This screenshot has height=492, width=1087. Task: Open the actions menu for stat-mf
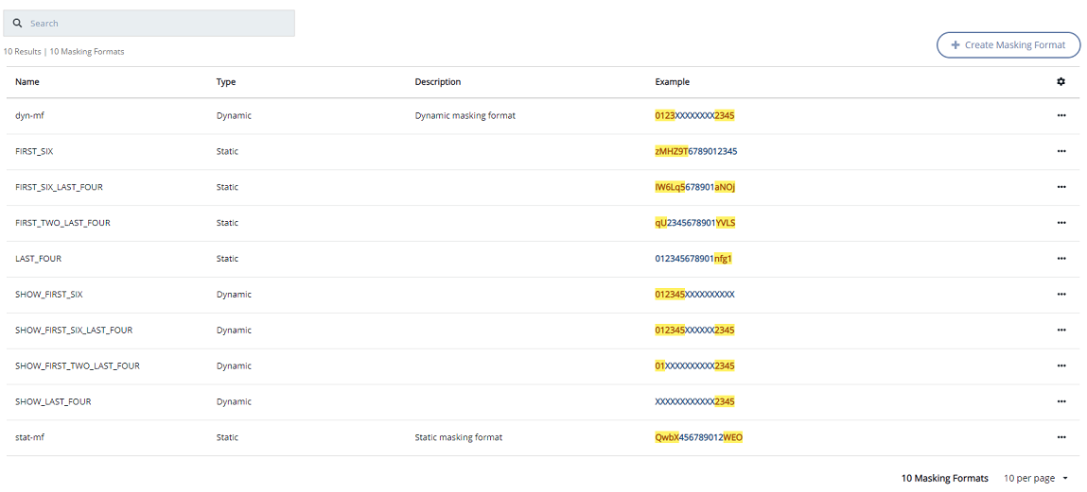tap(1061, 438)
